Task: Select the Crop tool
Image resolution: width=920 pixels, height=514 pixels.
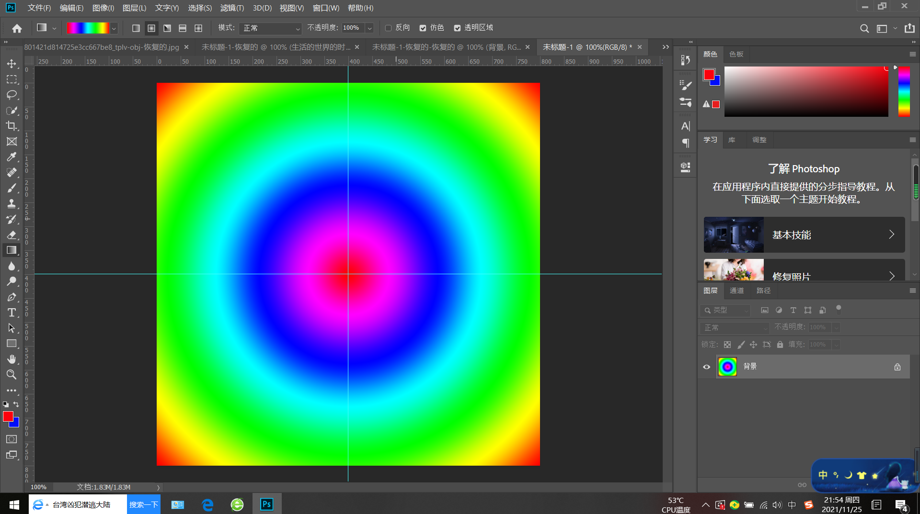Action: pos(11,126)
